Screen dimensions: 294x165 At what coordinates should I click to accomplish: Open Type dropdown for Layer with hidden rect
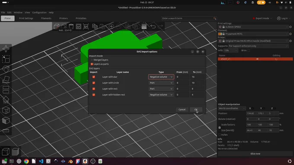coord(161,95)
